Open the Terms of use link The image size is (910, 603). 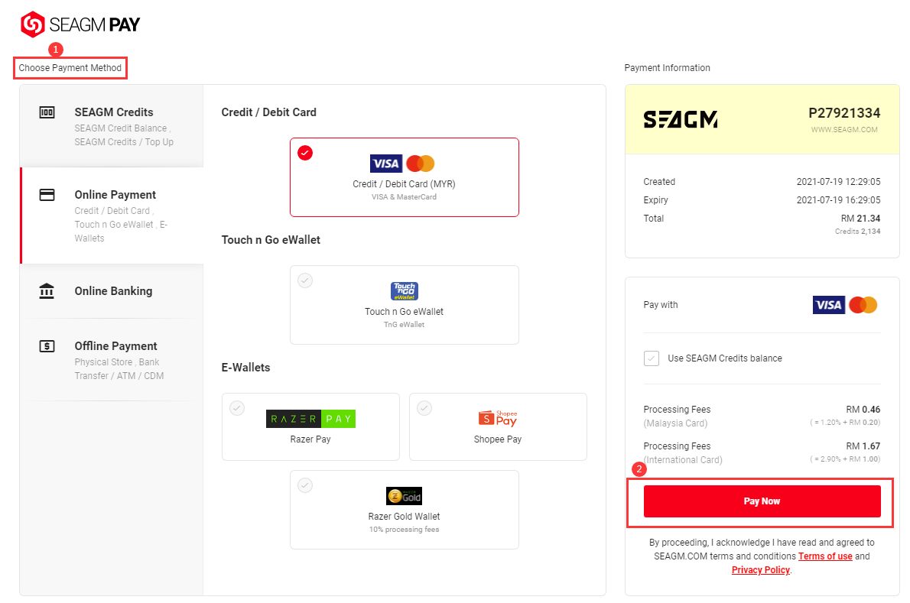pyautogui.click(x=825, y=556)
